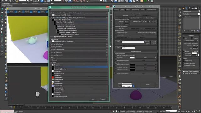Screen dimensions: 201x113
Task: Click the red CoronaDistance thumbnail icon
Action: tap(53, 78)
